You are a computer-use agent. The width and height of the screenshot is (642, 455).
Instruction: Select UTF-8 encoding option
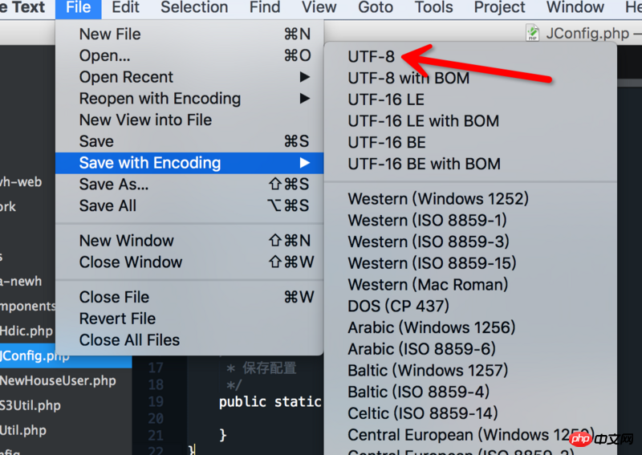coord(371,56)
